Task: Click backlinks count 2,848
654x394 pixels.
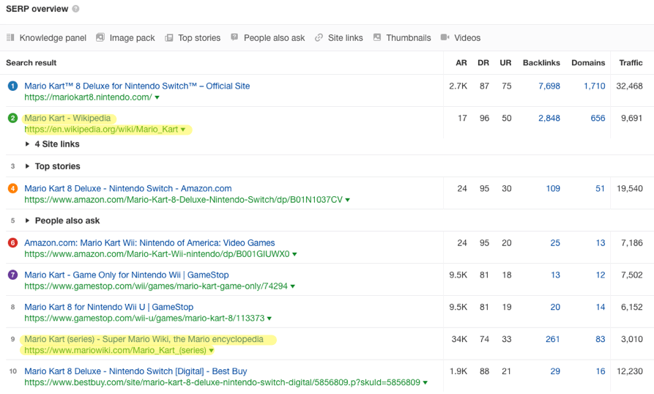Action: (x=549, y=118)
